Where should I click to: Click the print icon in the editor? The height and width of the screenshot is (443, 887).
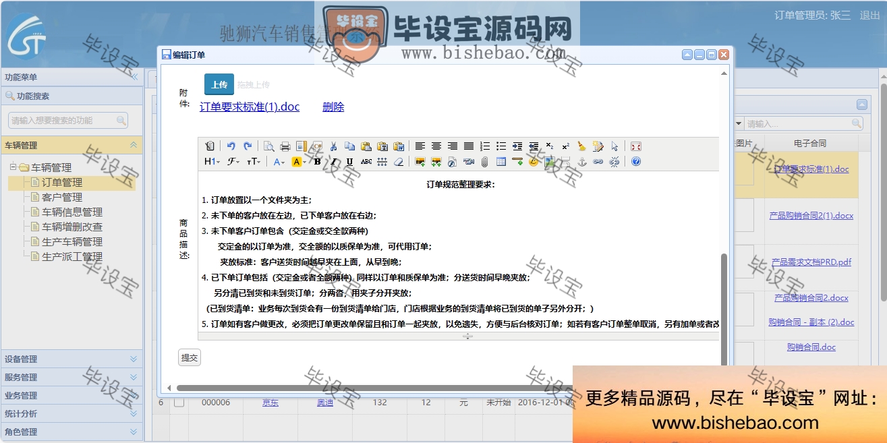(285, 146)
